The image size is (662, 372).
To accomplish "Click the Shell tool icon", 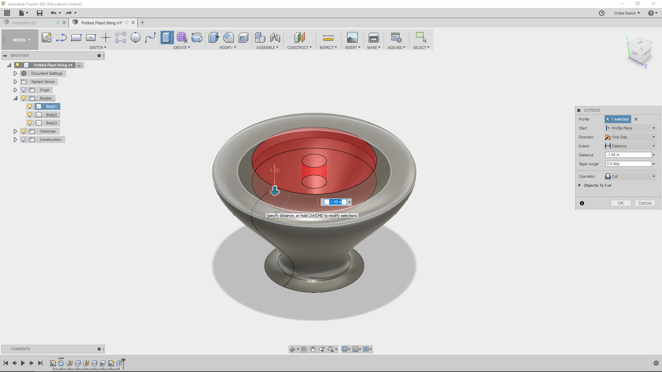I will 243,37.
